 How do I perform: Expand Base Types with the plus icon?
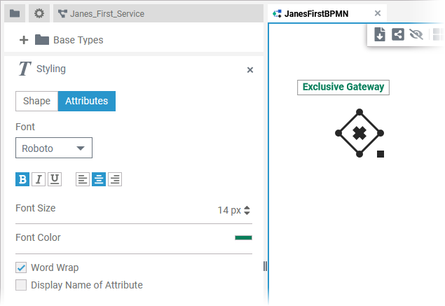click(x=24, y=40)
